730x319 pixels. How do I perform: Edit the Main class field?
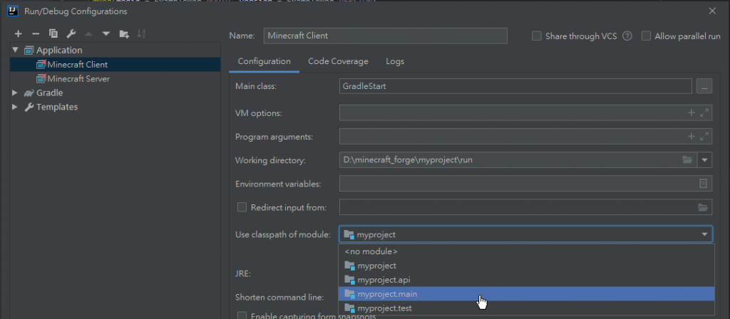(515, 86)
